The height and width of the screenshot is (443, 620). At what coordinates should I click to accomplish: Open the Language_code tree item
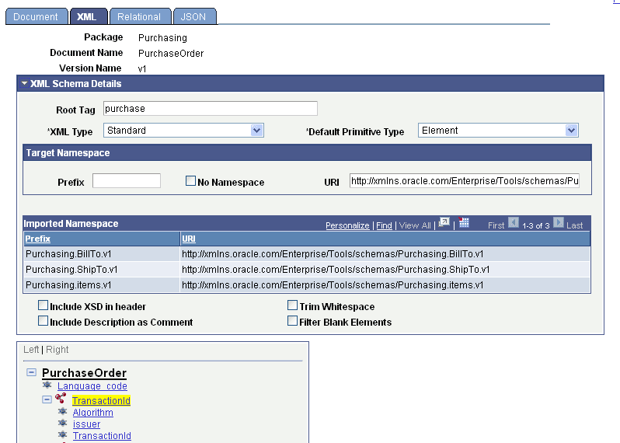click(92, 386)
